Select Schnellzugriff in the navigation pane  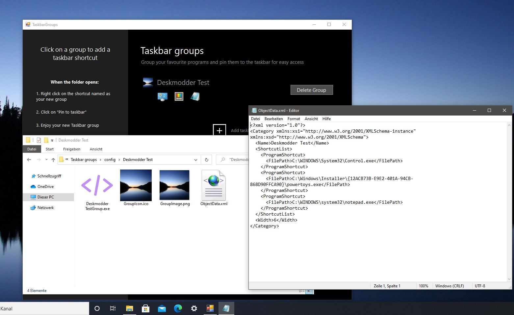[49, 176]
